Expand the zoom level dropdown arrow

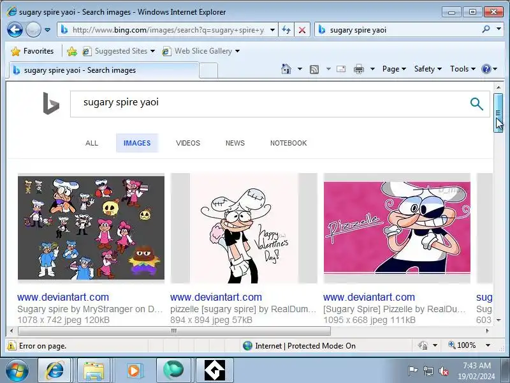[488, 345]
